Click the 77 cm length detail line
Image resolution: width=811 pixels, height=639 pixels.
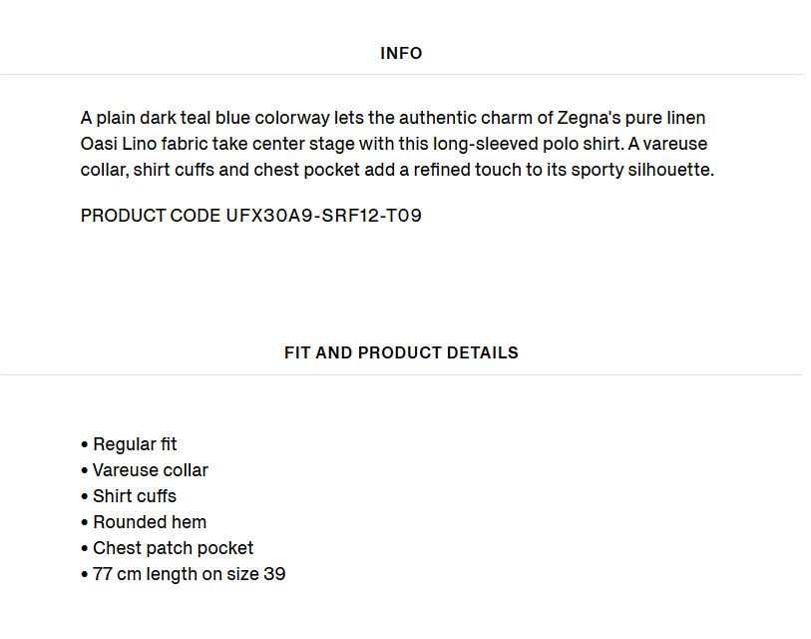[184, 574]
